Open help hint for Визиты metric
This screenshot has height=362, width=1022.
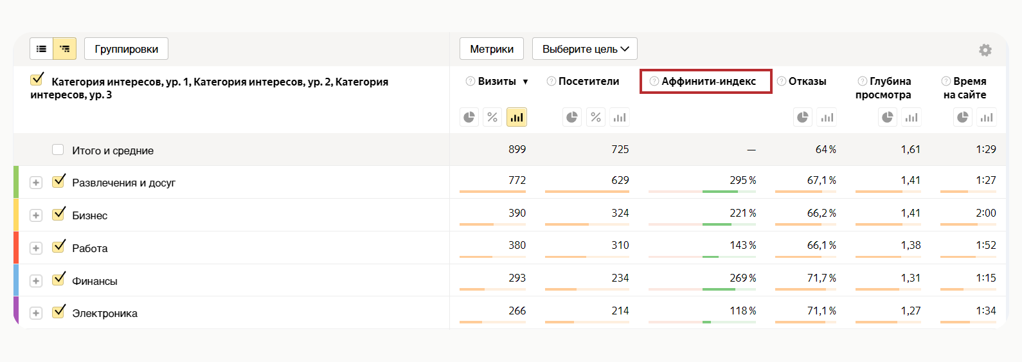pyautogui.click(x=471, y=81)
